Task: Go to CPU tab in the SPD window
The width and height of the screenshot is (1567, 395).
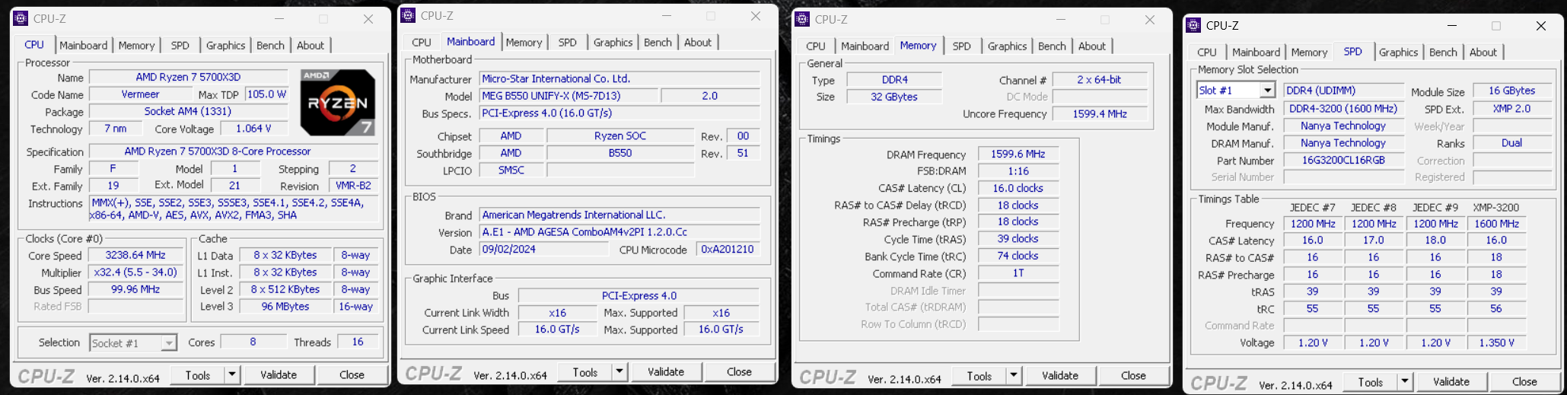Action: [1207, 52]
